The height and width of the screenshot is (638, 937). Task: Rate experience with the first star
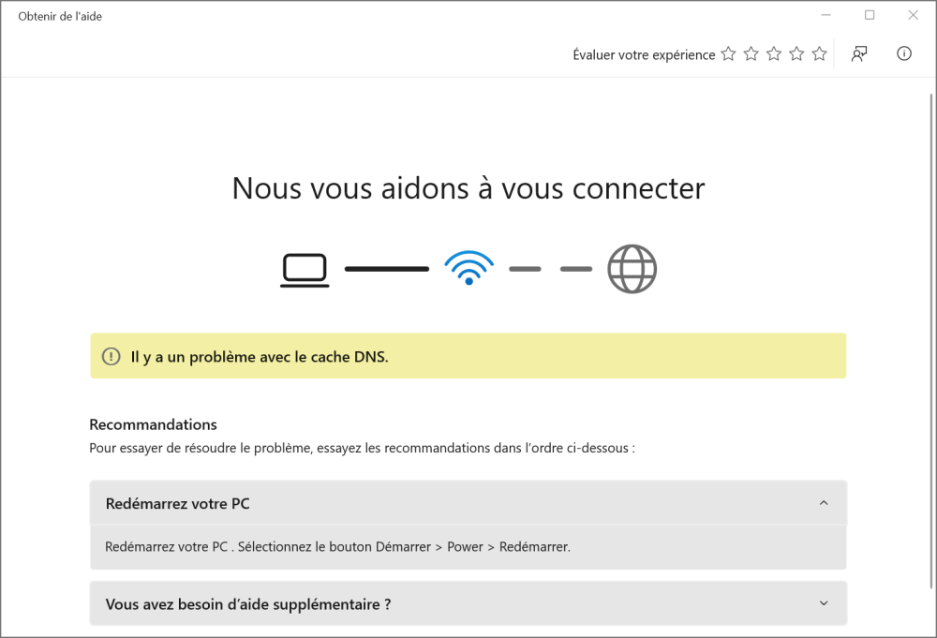pos(728,54)
